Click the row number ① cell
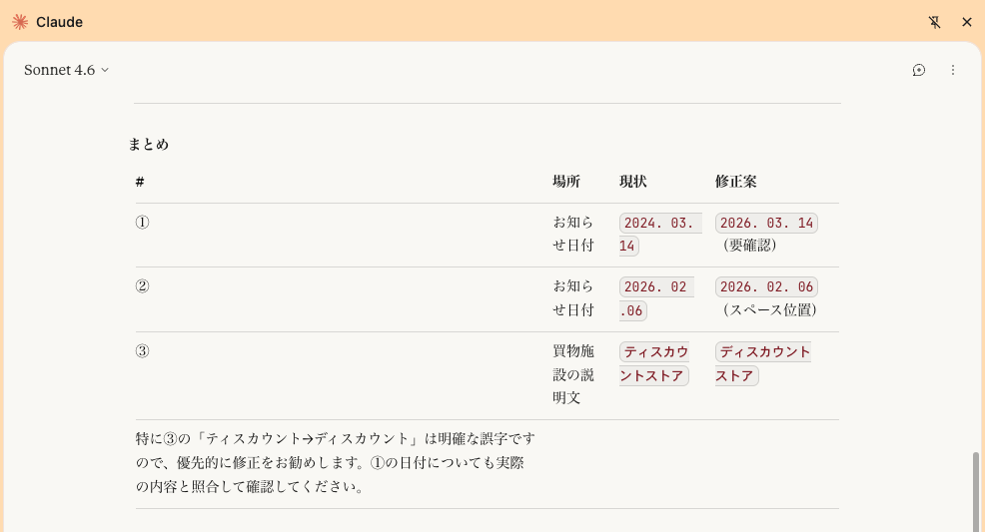Image resolution: width=985 pixels, height=532 pixels. (x=142, y=223)
